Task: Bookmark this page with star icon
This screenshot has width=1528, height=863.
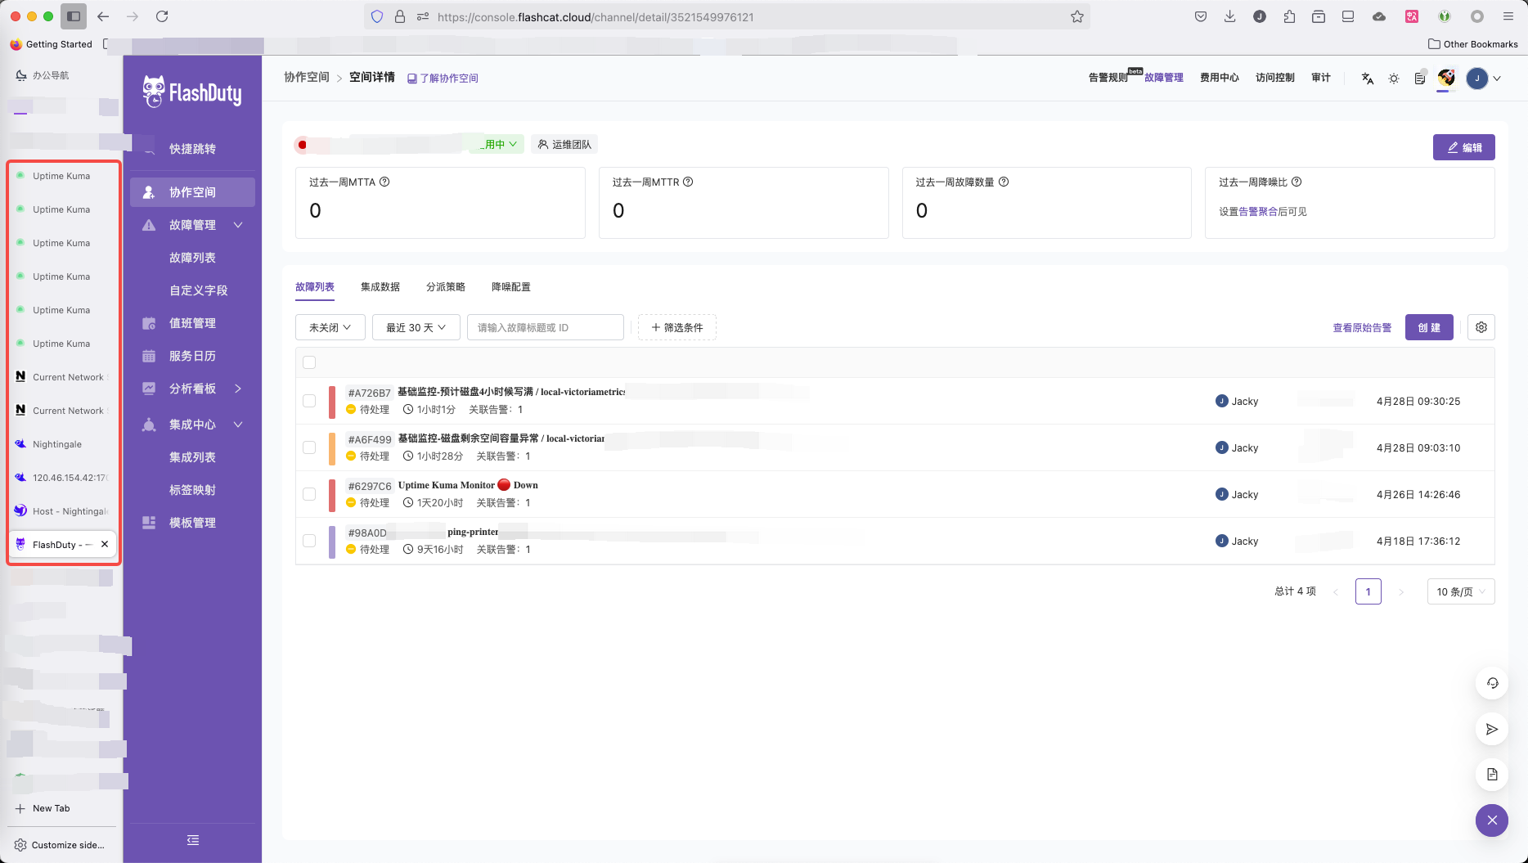Action: [x=1077, y=16]
